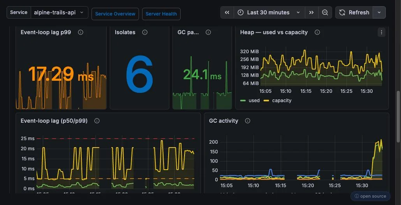Viewport: 401px width, 205px height.
Task: Show info icon of GC pause panel
Action: pyautogui.click(x=208, y=32)
